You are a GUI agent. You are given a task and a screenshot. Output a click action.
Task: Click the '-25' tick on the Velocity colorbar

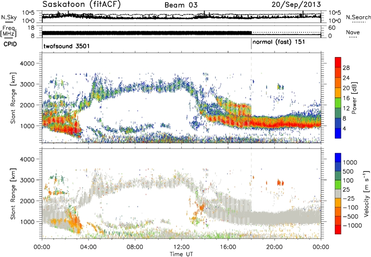pos(350,198)
